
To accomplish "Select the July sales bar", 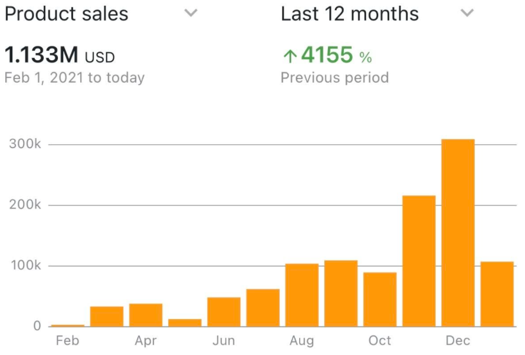I will tap(263, 307).
